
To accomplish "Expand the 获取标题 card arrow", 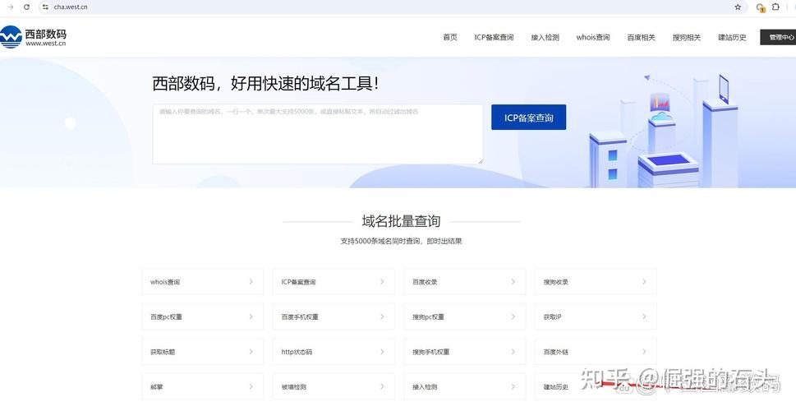I will [x=251, y=352].
